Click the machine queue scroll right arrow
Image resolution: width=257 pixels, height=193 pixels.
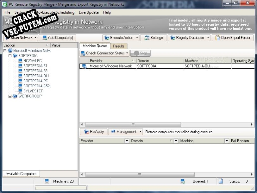pyautogui.click(x=252, y=124)
